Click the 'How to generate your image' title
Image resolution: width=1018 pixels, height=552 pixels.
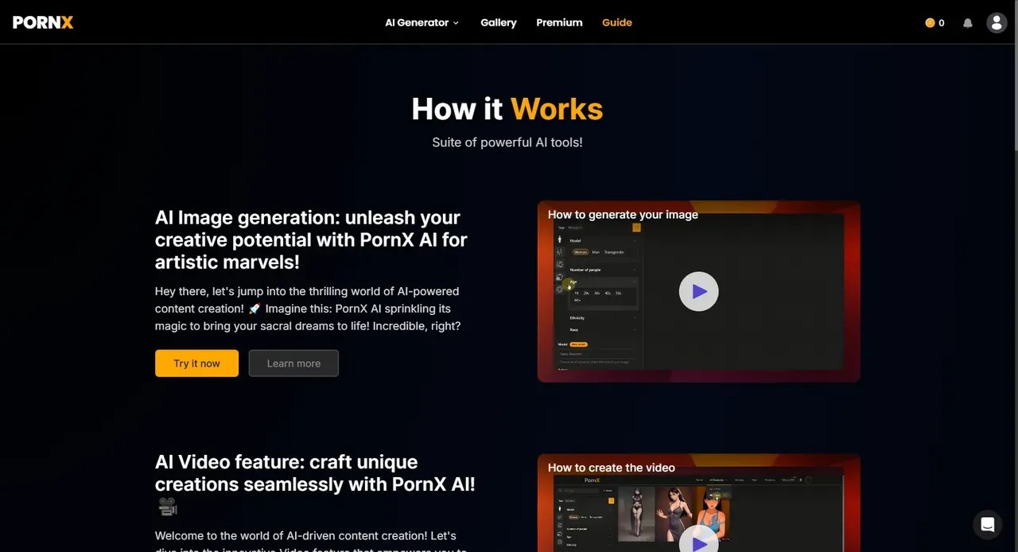pos(623,215)
